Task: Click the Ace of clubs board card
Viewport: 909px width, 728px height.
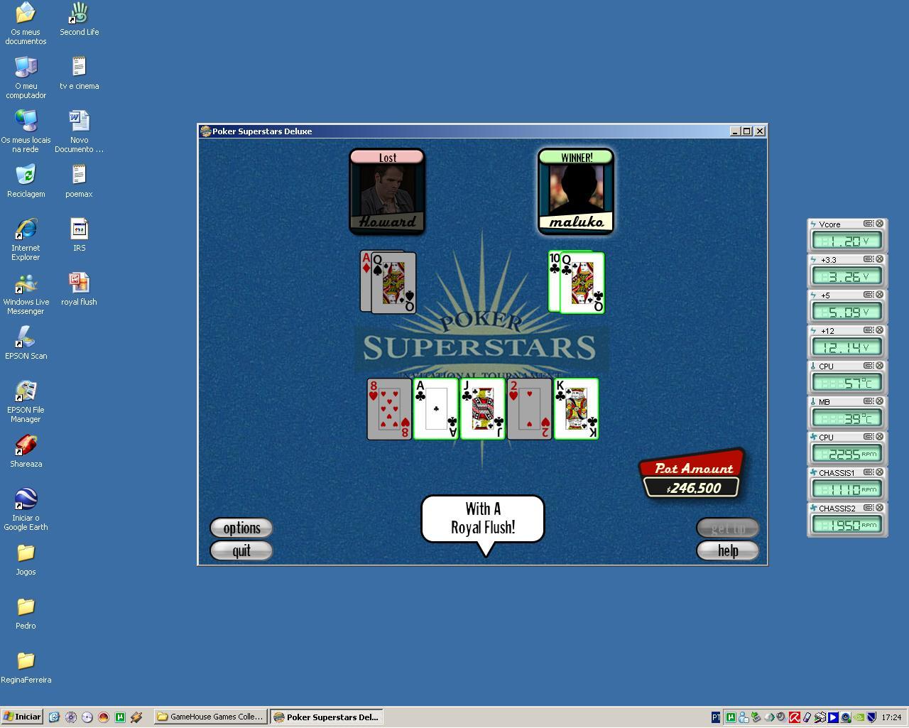Action: [436, 409]
